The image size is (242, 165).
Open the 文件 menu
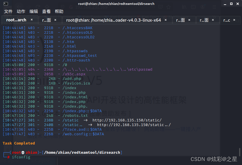pyautogui.click(x=8, y=12)
